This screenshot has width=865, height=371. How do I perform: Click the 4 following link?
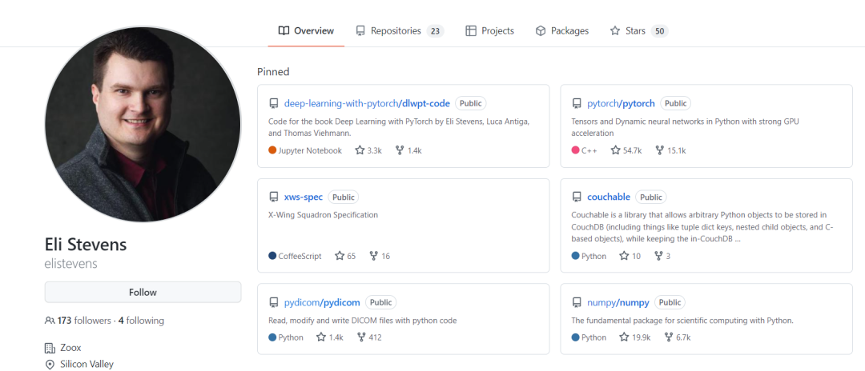pyautogui.click(x=141, y=321)
